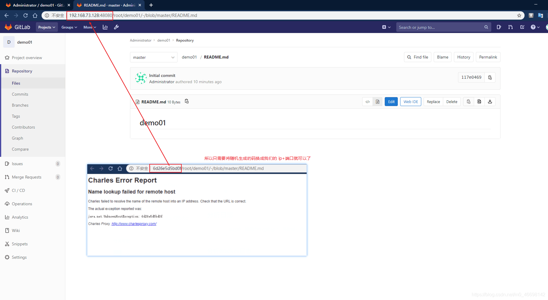The height and width of the screenshot is (300, 548).
Task: Open the Web IDE button
Action: 411,102
